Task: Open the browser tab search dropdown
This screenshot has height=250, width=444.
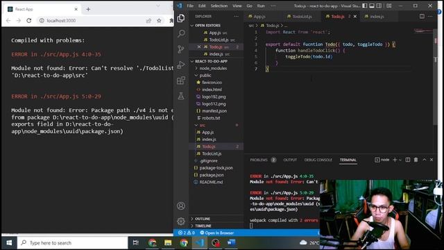Action: pos(158,6)
